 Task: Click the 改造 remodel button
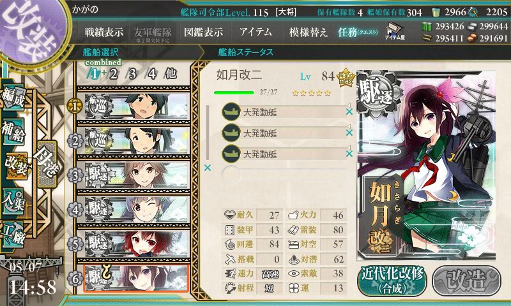click(466, 280)
